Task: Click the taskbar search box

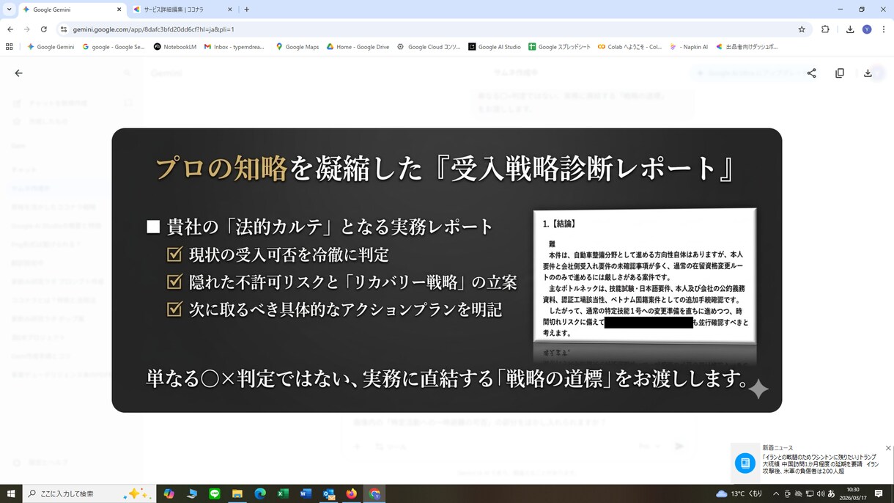Action: click(x=89, y=493)
